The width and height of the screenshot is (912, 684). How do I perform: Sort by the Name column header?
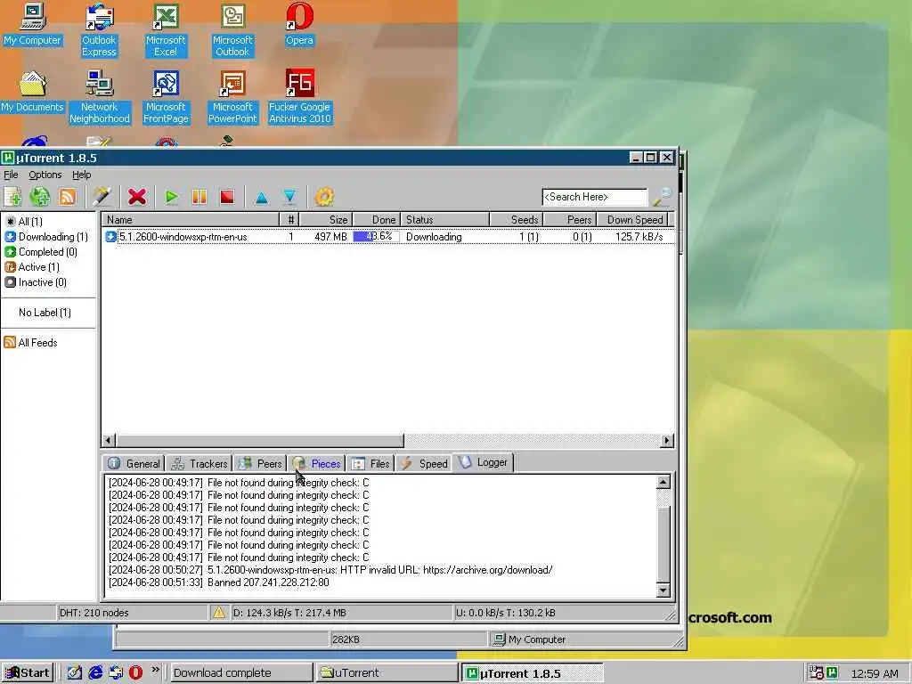(191, 220)
